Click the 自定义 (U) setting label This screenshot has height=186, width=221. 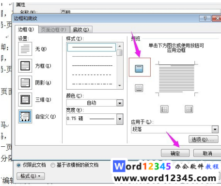coord(46,116)
